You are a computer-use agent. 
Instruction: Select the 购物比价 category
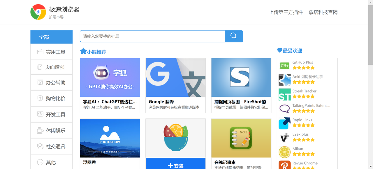[x=51, y=98]
